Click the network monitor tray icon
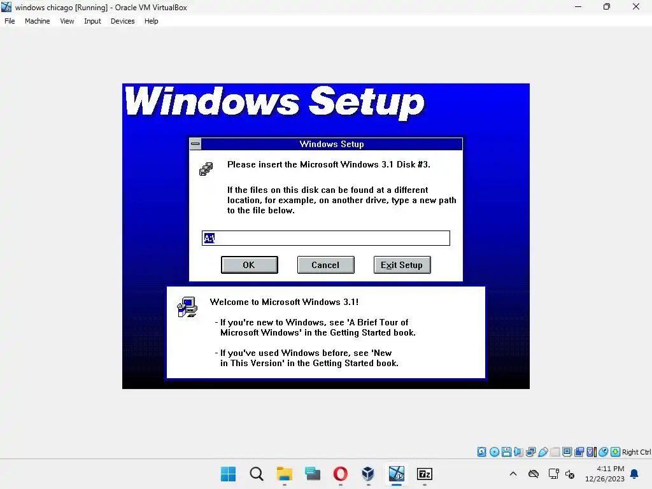 (553, 474)
